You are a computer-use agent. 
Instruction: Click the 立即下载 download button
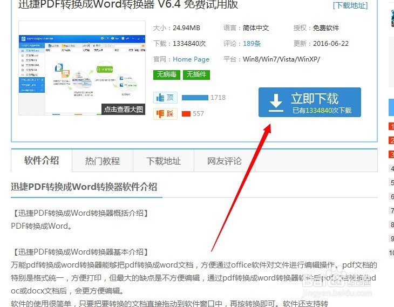pyautogui.click(x=310, y=103)
